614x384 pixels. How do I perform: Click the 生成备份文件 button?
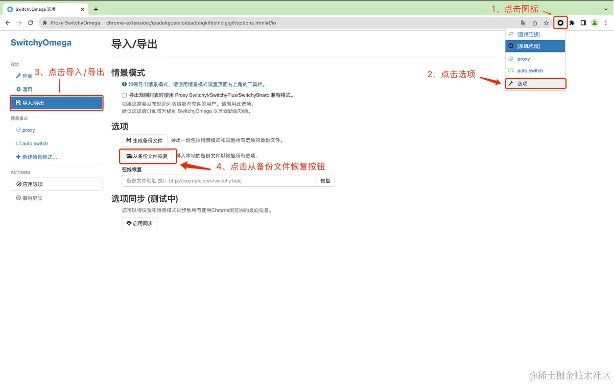click(145, 140)
